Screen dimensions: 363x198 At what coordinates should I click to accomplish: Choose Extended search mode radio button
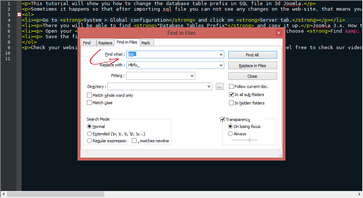coord(90,134)
